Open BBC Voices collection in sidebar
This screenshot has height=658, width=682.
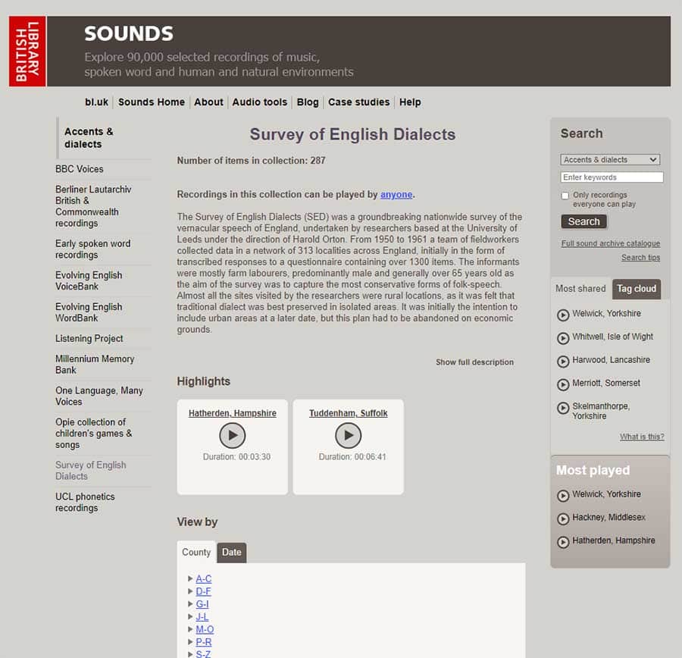(x=79, y=169)
